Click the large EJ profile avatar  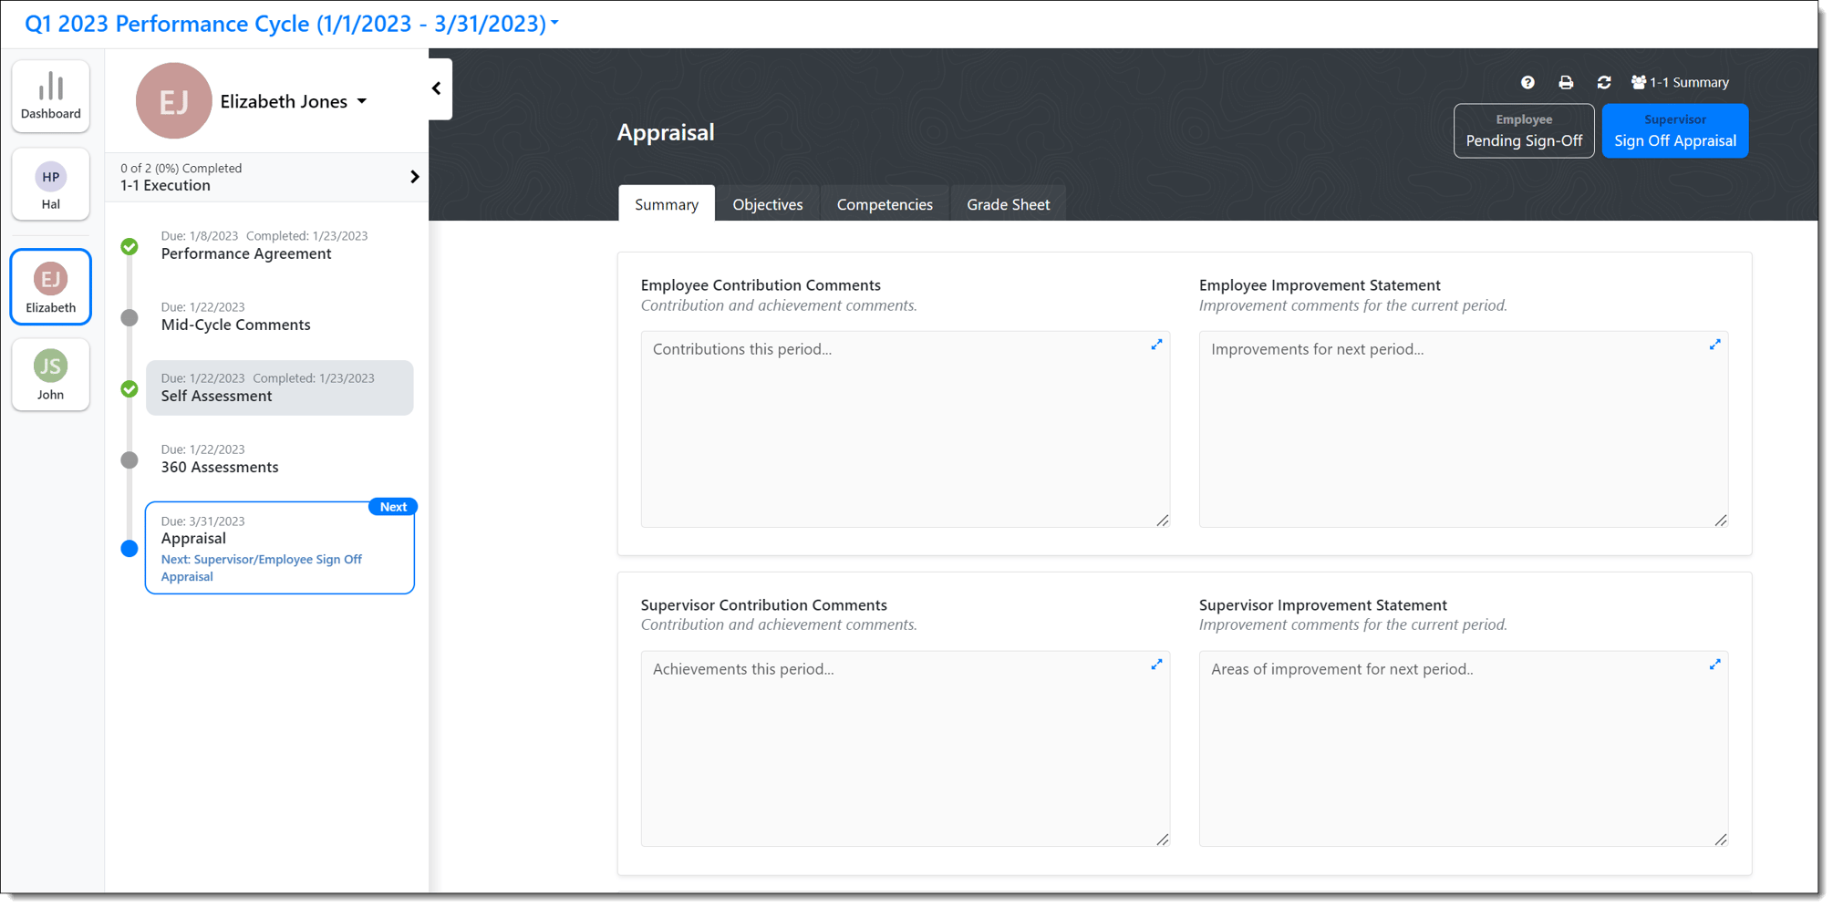[x=173, y=101]
